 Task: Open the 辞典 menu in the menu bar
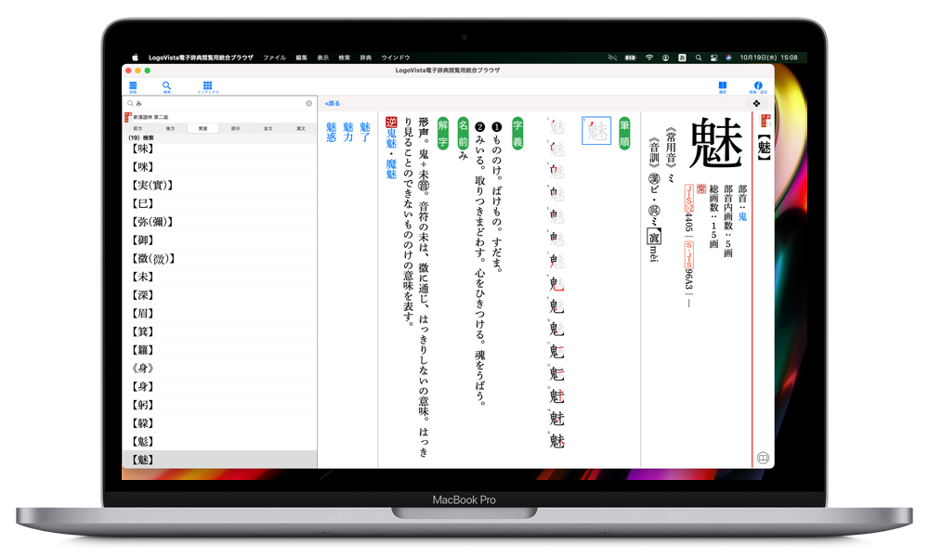(x=366, y=58)
